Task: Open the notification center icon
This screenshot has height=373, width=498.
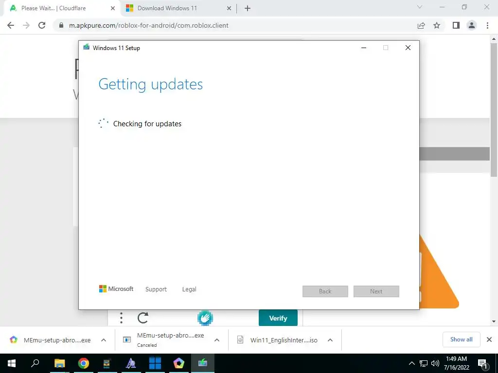Action: 483,363
